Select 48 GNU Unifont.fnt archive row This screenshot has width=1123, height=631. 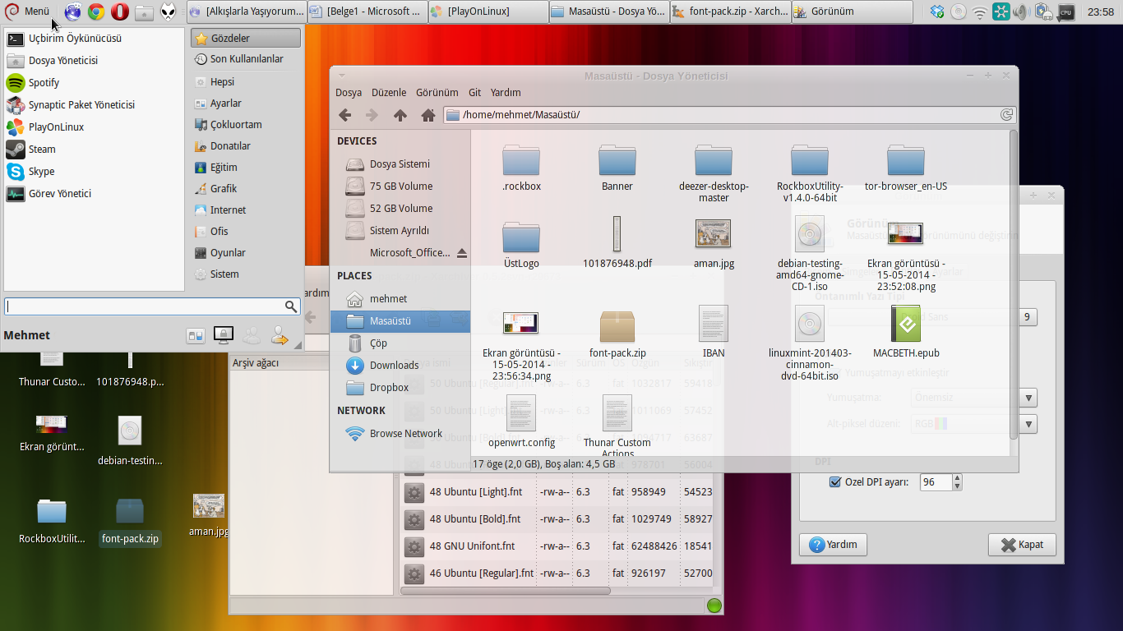[x=557, y=546]
